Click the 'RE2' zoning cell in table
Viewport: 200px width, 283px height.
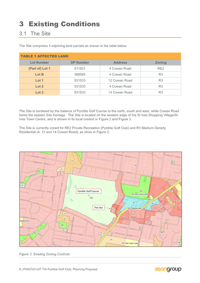coord(161,68)
